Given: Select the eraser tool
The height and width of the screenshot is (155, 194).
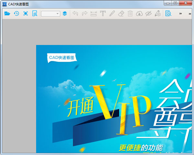Looking at the screenshot, I should point(121,14).
